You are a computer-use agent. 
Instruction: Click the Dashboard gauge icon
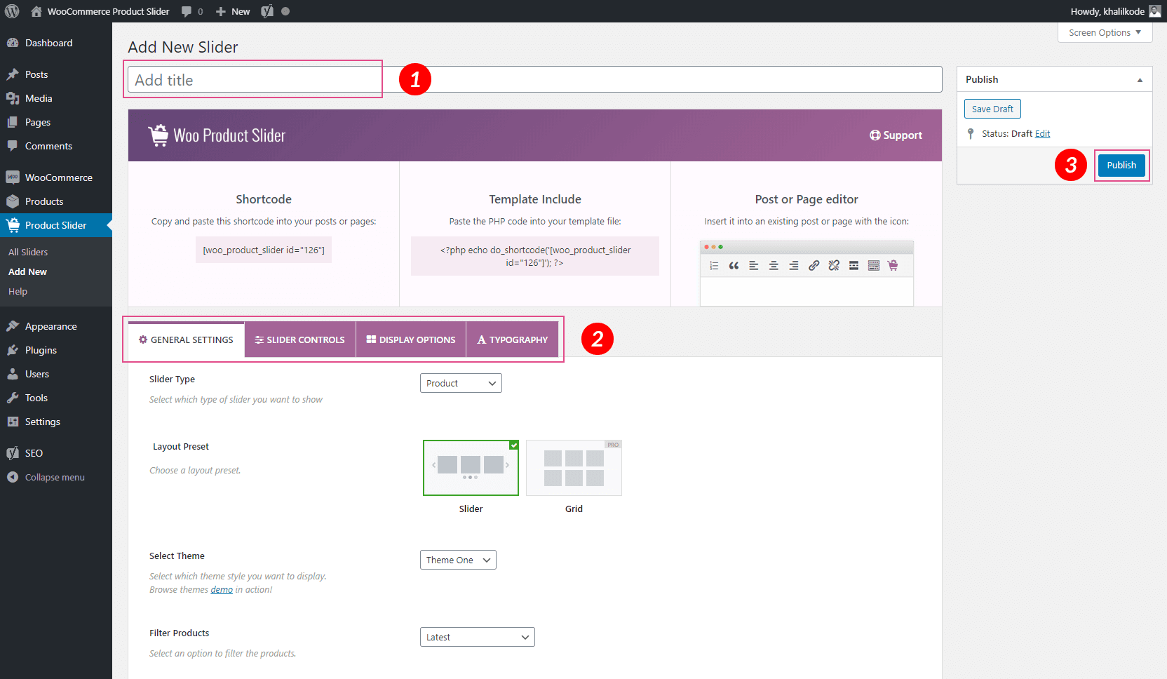(x=13, y=43)
